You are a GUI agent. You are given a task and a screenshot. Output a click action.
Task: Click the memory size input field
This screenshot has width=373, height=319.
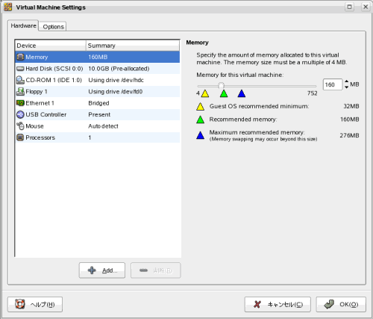point(333,84)
